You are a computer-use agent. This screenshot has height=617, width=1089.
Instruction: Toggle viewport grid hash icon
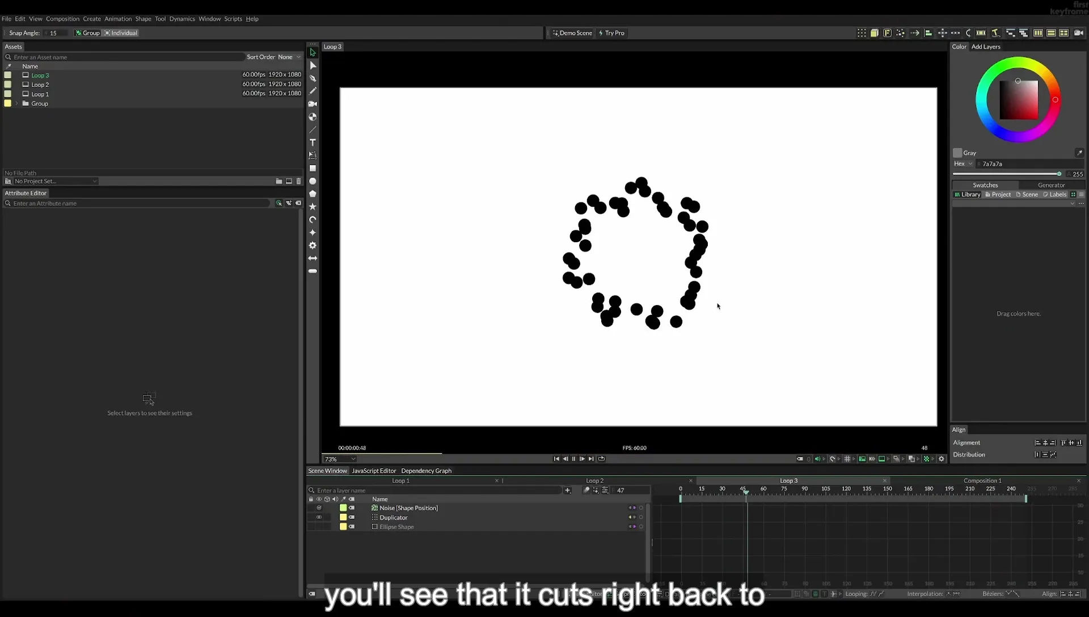point(847,459)
